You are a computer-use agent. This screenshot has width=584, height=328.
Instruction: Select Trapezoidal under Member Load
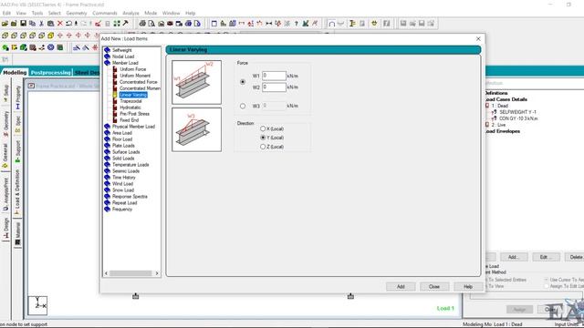click(130, 101)
